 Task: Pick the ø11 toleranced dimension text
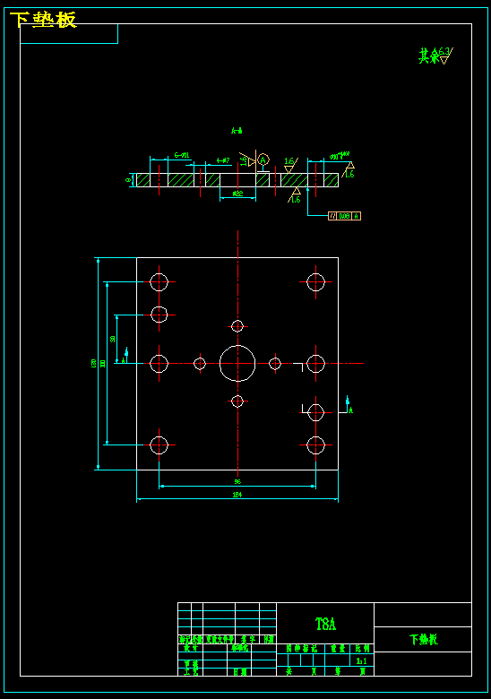pos(339,156)
